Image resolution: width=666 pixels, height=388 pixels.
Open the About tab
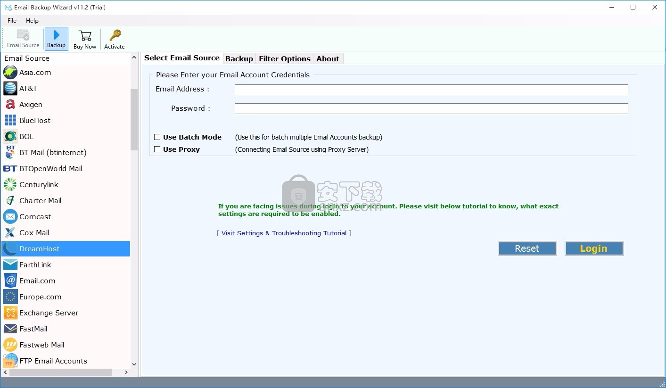328,59
